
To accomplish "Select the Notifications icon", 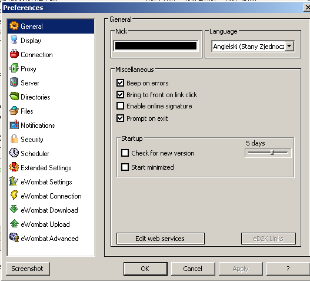I will coord(14,125).
